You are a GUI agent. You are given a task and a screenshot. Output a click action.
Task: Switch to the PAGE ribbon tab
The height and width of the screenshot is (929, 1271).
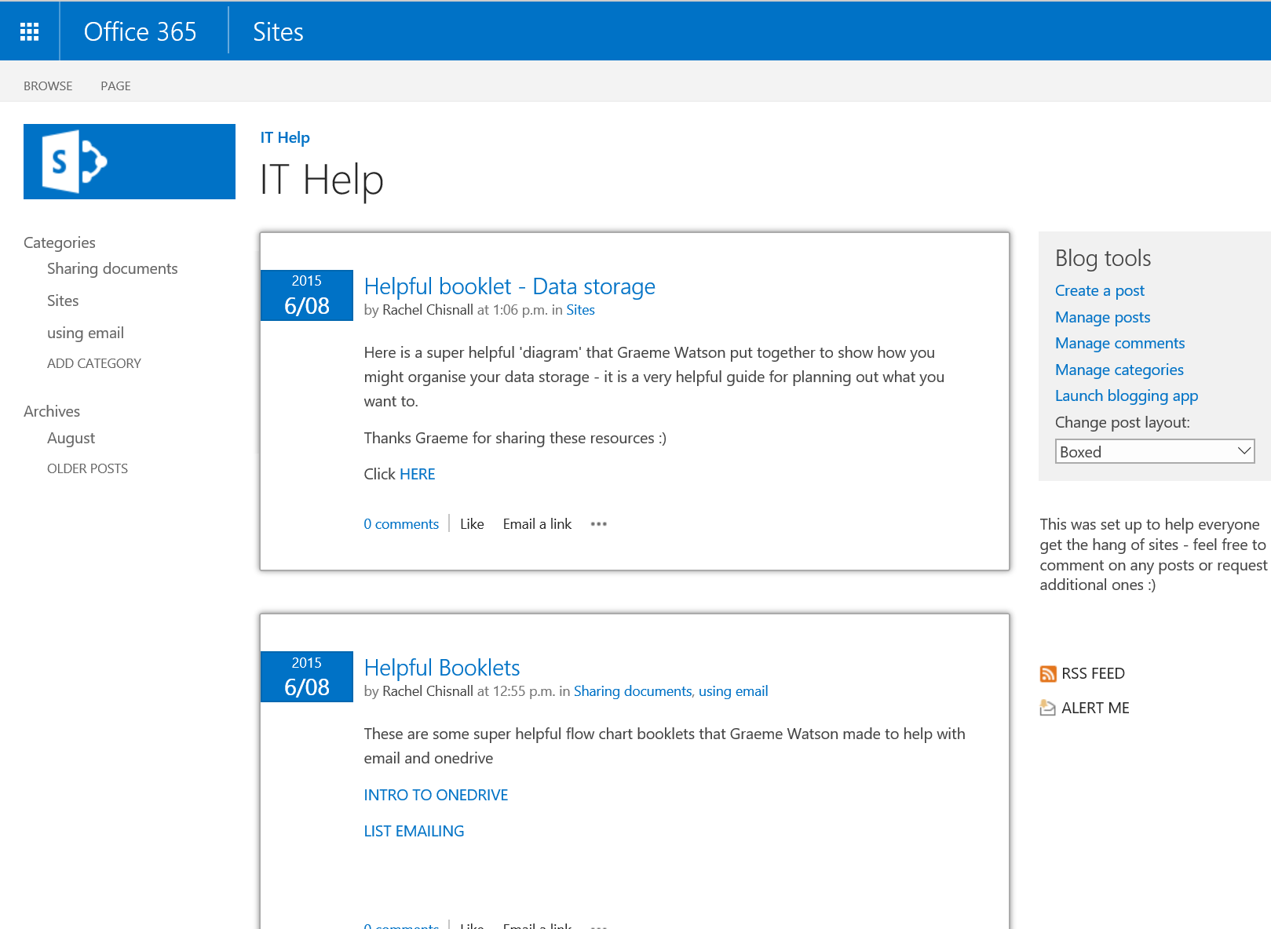click(x=115, y=86)
